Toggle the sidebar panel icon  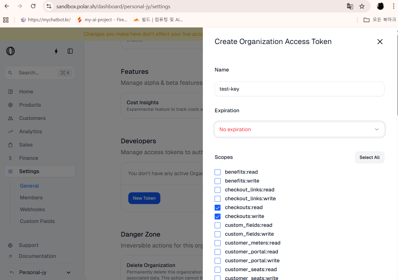70,51
